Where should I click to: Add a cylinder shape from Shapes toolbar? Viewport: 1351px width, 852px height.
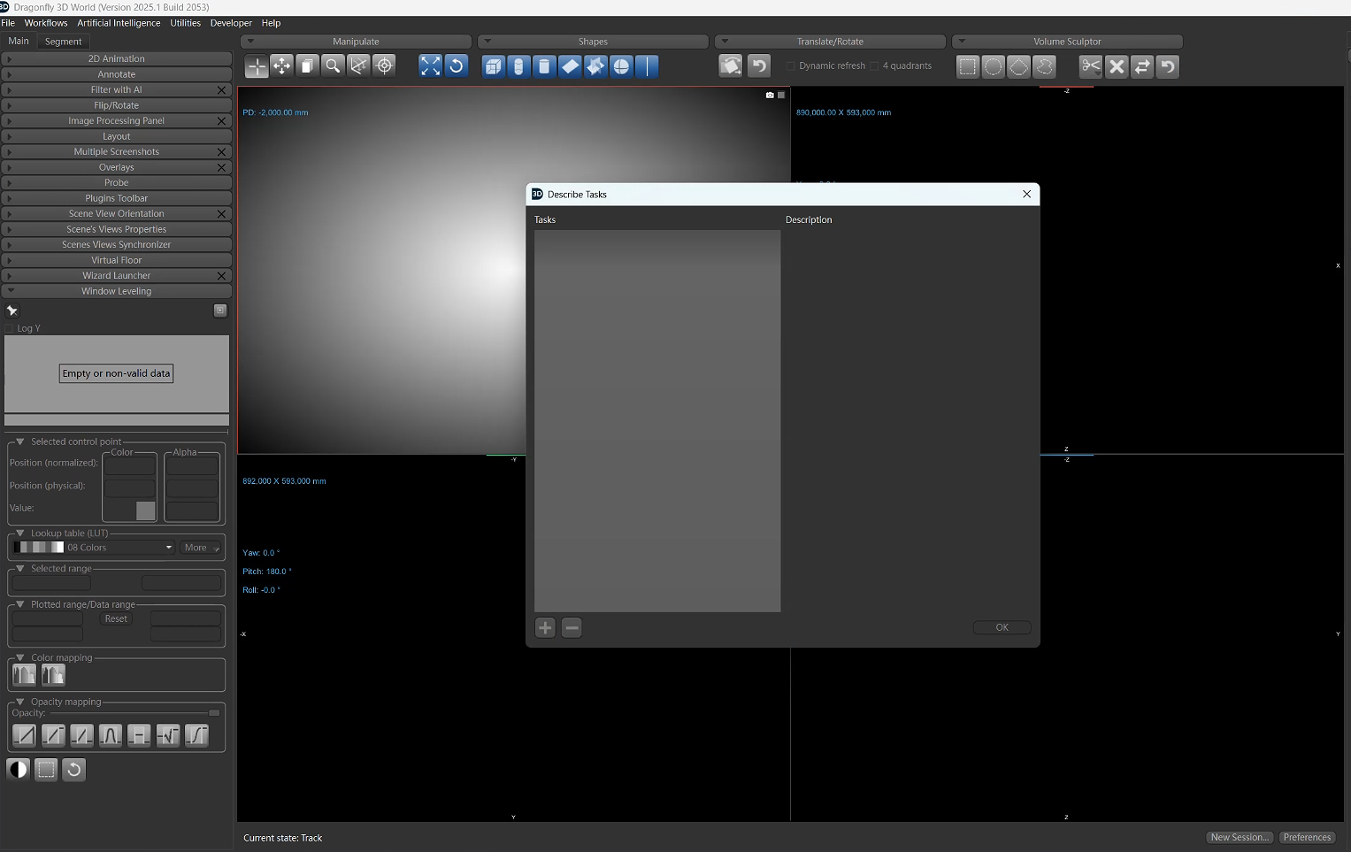pos(545,66)
